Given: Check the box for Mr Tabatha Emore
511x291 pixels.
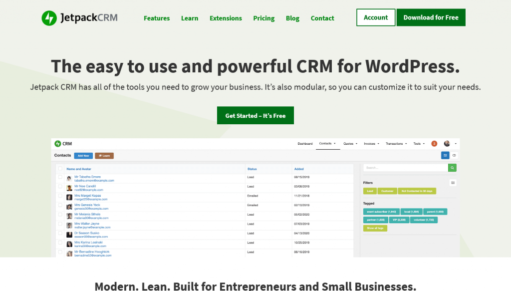Looking at the screenshot, I should pos(60,177).
